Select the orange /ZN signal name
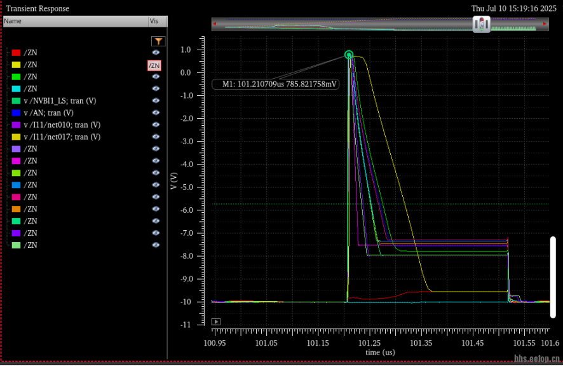This screenshot has height=366, width=563. coord(31,209)
